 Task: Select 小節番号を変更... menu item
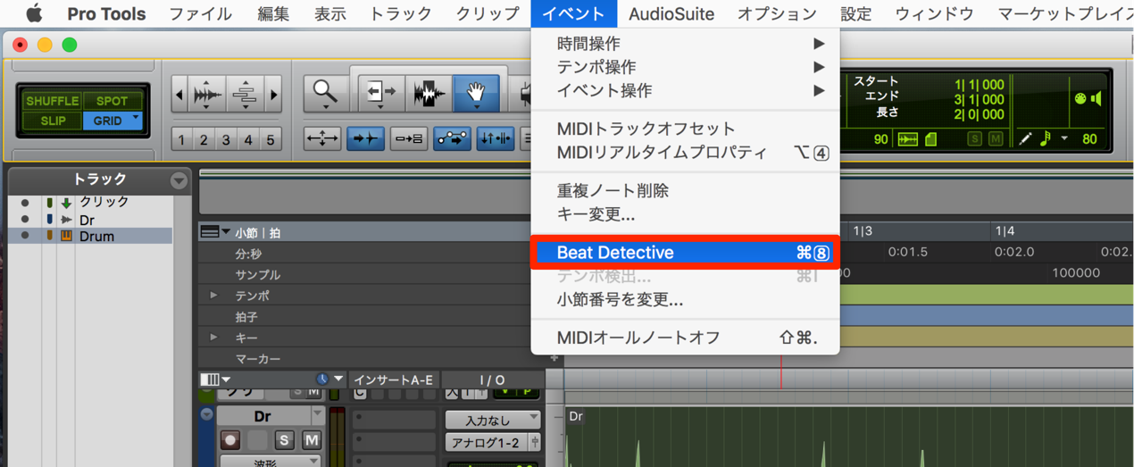pyautogui.click(x=686, y=300)
